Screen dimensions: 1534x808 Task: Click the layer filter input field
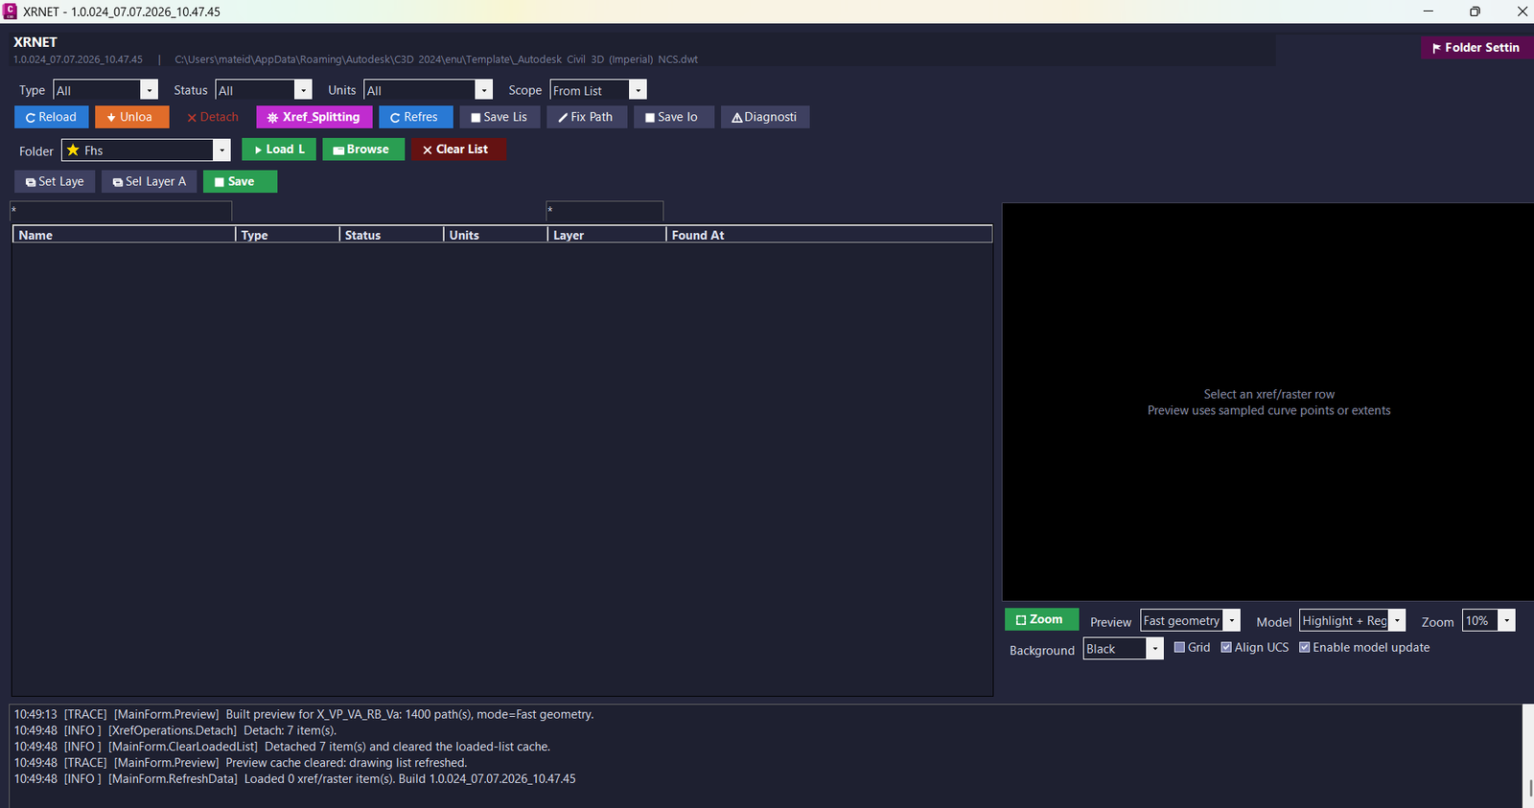[x=605, y=211]
